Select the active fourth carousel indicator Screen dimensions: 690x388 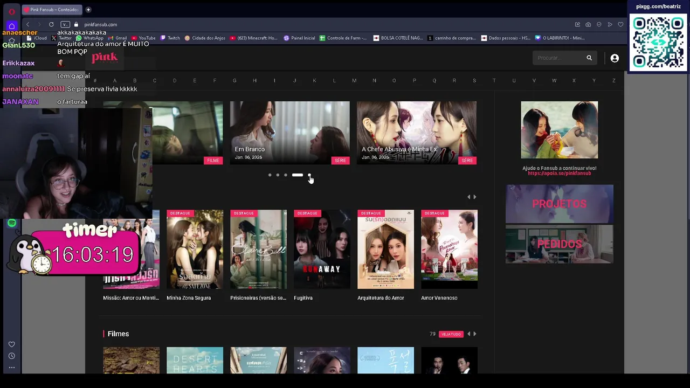pos(298,175)
